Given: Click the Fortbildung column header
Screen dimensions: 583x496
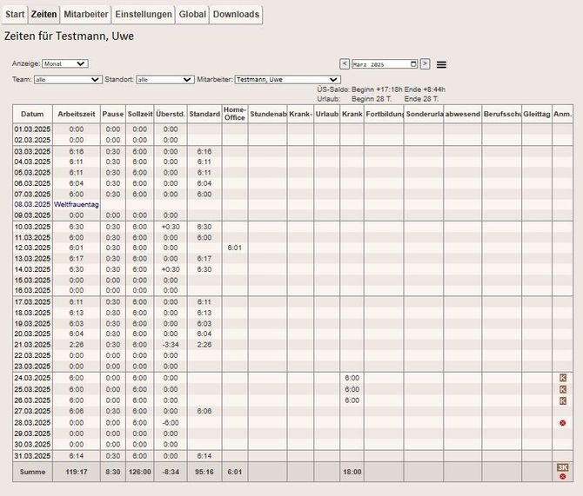Looking at the screenshot, I should click(384, 114).
